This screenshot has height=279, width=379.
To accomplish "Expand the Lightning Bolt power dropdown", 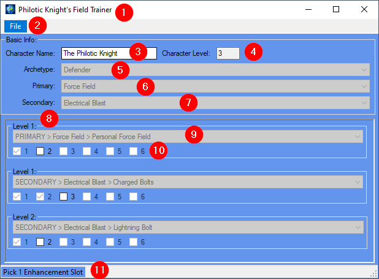I will (188, 227).
